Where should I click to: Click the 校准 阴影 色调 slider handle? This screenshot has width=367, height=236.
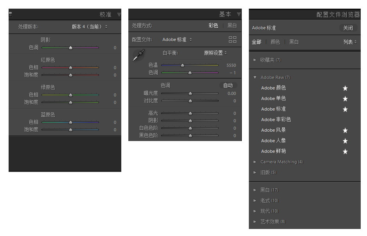coord(70,48)
